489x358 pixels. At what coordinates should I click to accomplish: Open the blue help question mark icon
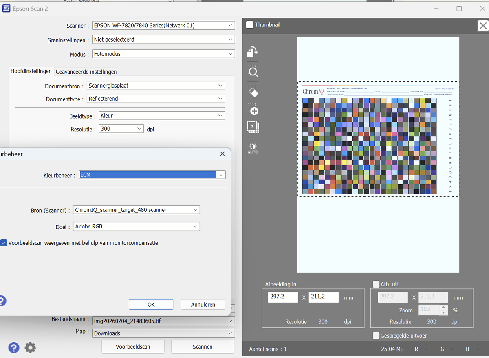14,347
